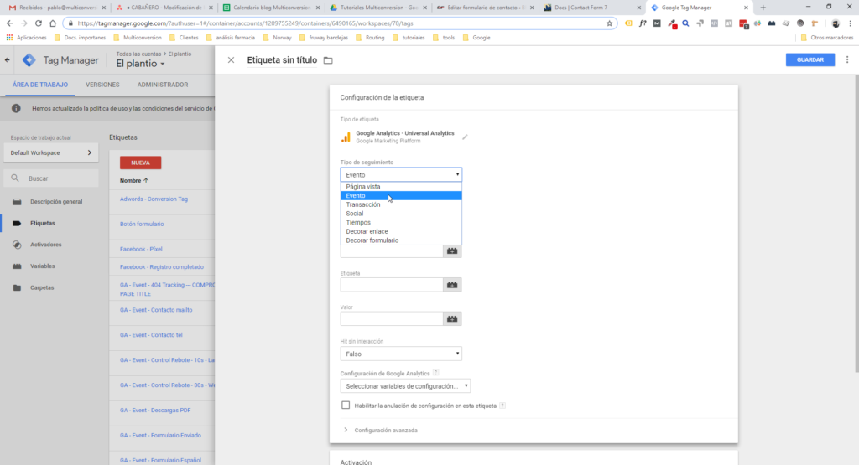Screen dimensions: 859x465
Task: Switch to ADMINISTRADOR tab
Action: (x=163, y=85)
